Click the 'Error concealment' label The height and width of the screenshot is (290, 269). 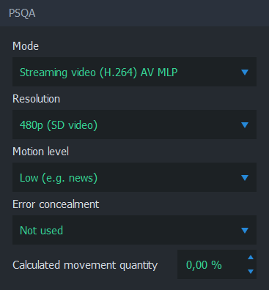(x=56, y=204)
